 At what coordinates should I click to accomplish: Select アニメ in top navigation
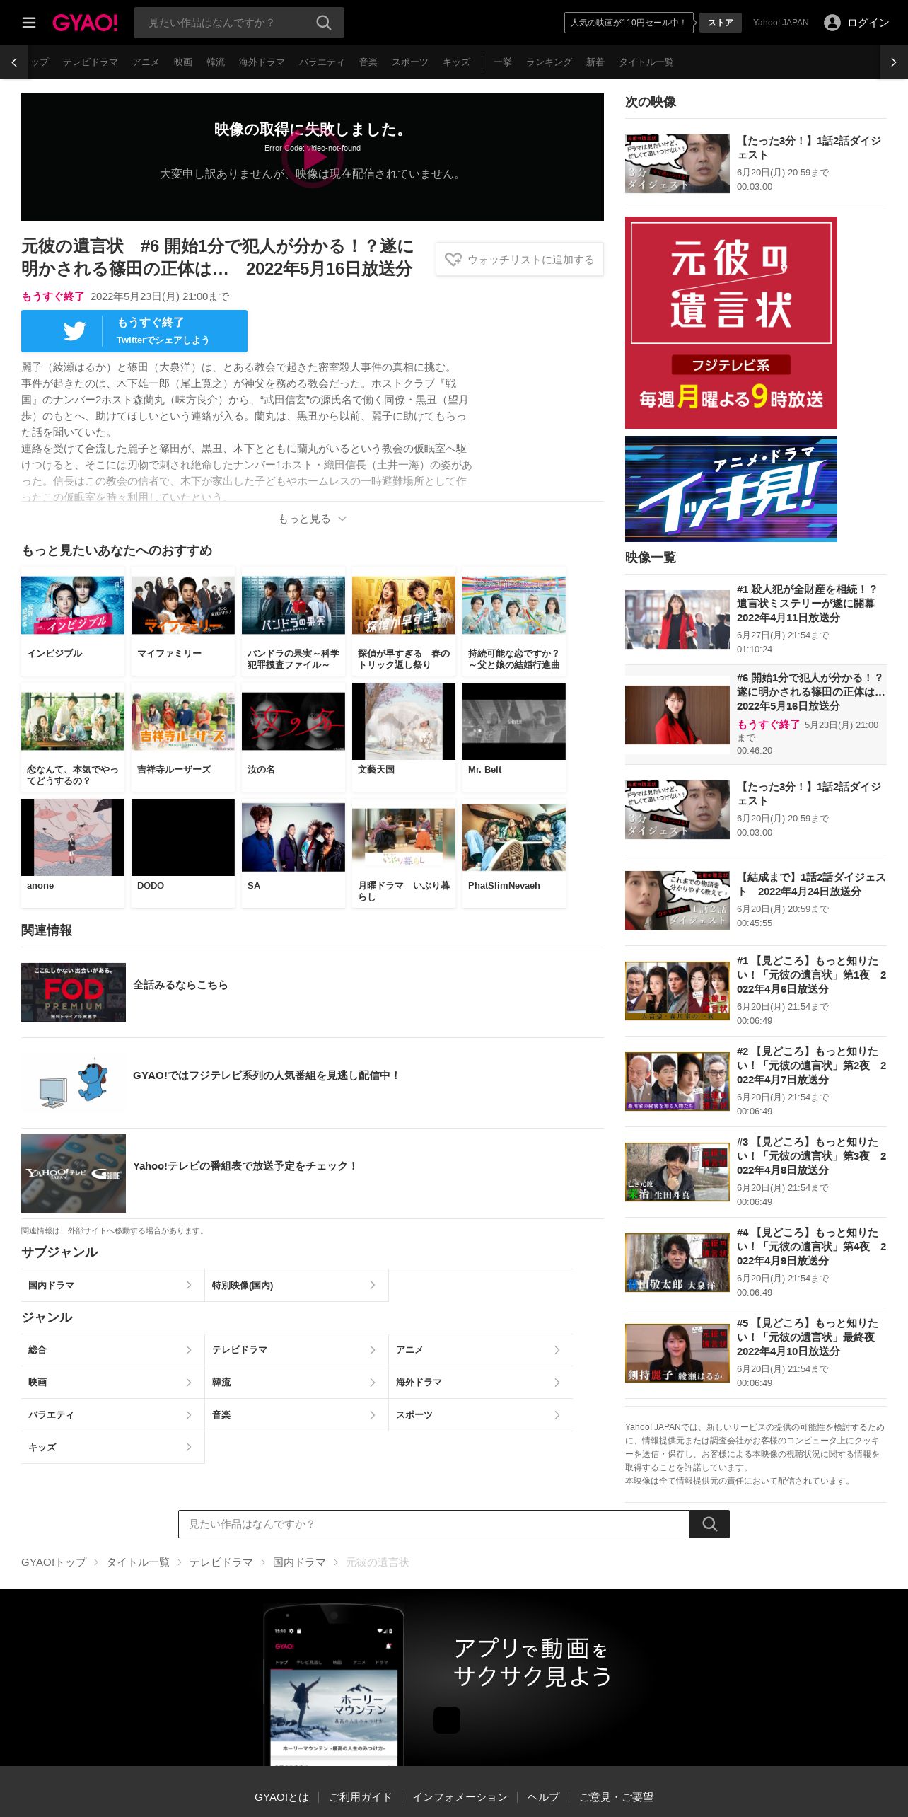[146, 62]
